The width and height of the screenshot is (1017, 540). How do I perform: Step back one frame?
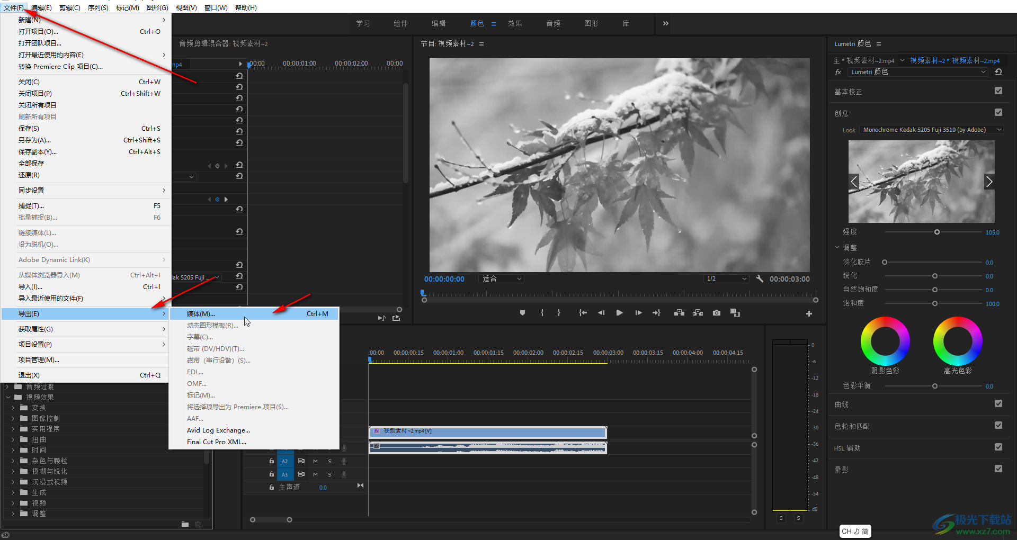coord(601,313)
